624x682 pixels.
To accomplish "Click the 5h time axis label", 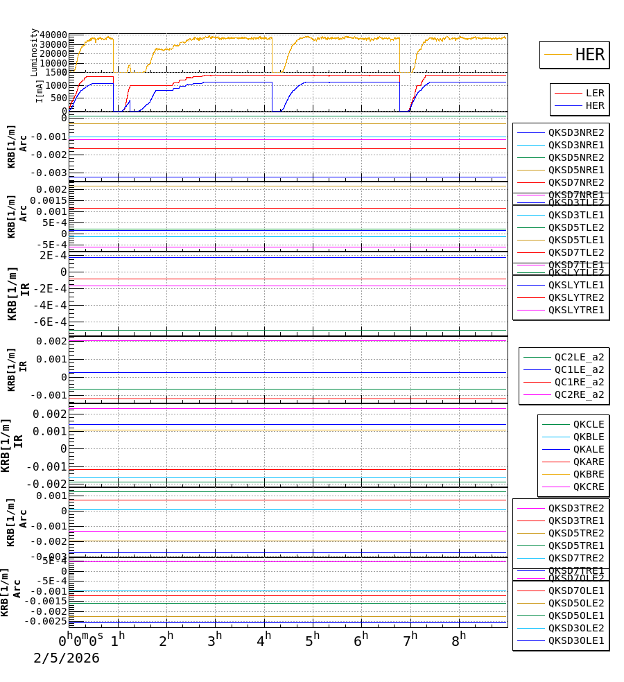I will 313,639.
